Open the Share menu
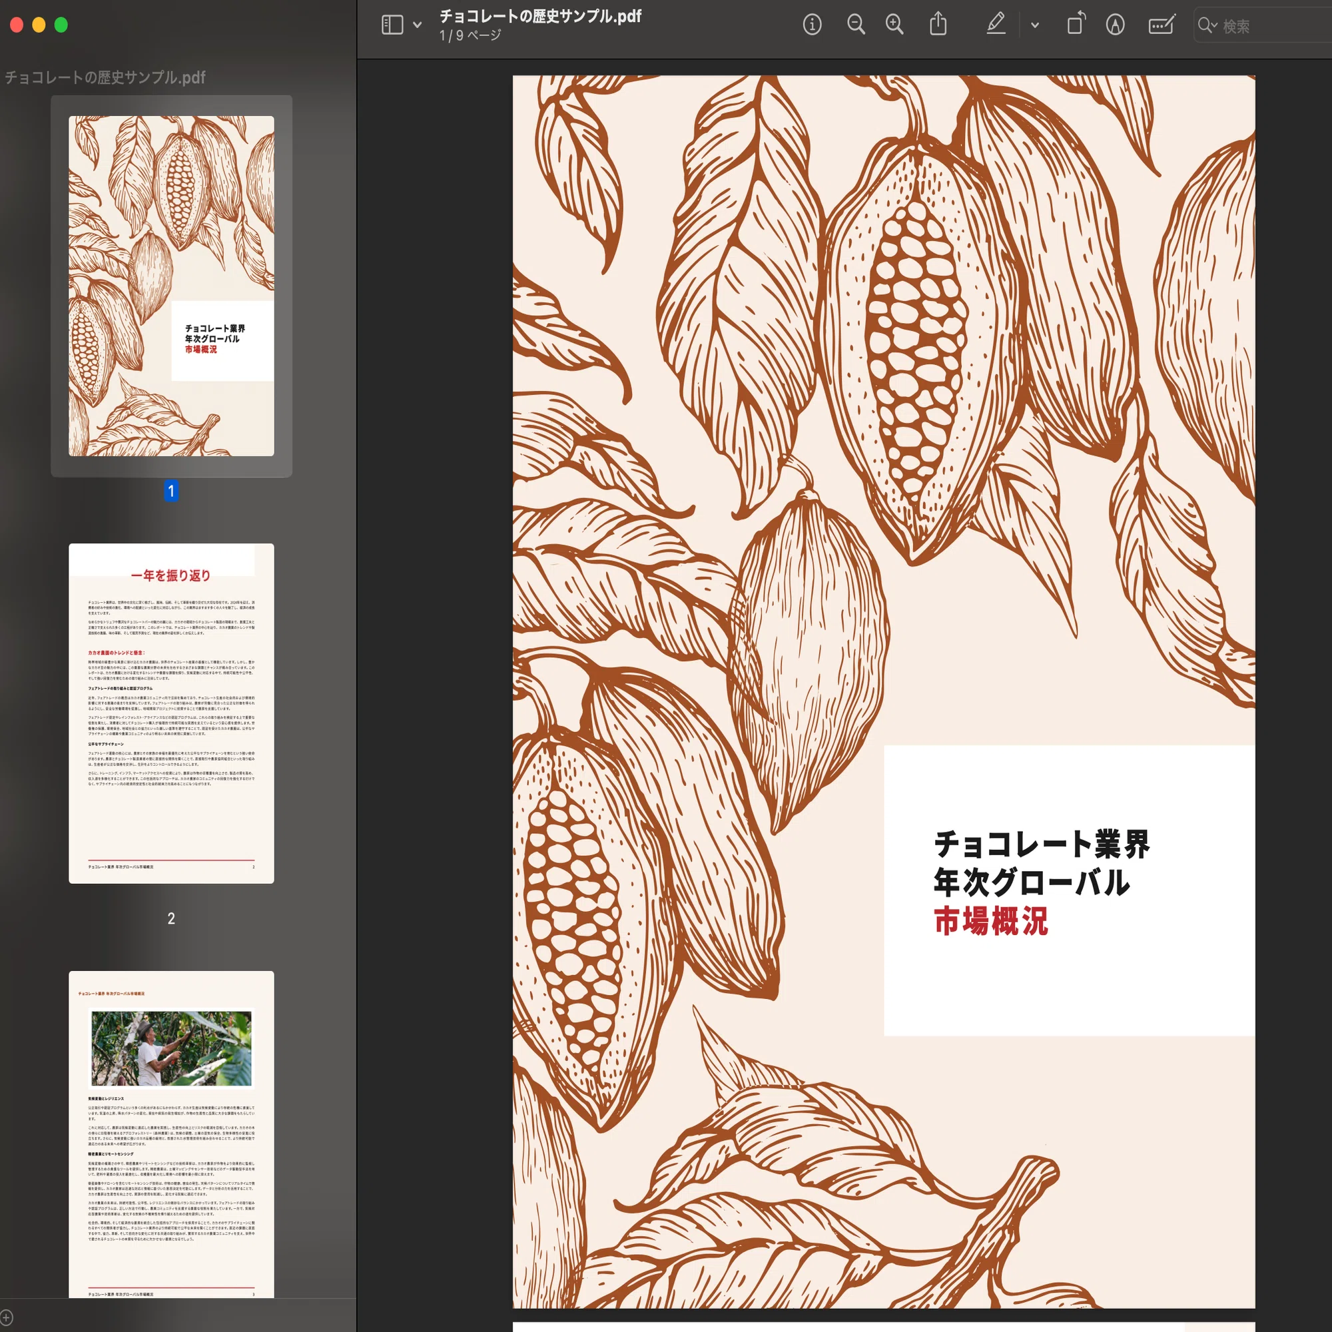1332x1332 pixels. pos(938,23)
